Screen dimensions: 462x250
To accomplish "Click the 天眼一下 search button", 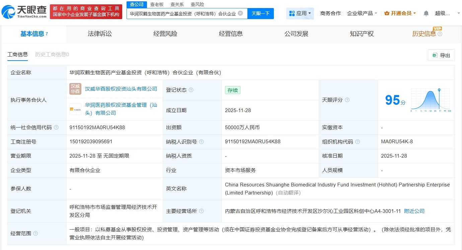I will (x=260, y=13).
